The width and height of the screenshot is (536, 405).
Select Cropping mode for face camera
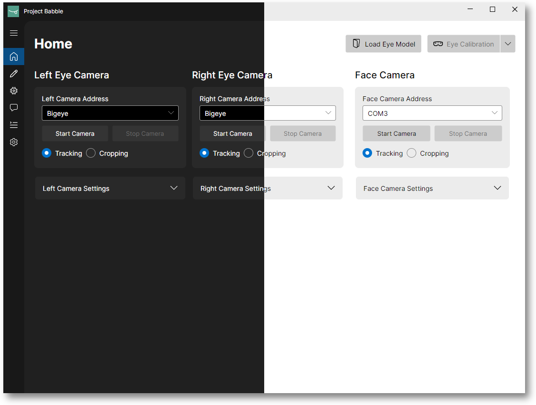(x=428, y=153)
